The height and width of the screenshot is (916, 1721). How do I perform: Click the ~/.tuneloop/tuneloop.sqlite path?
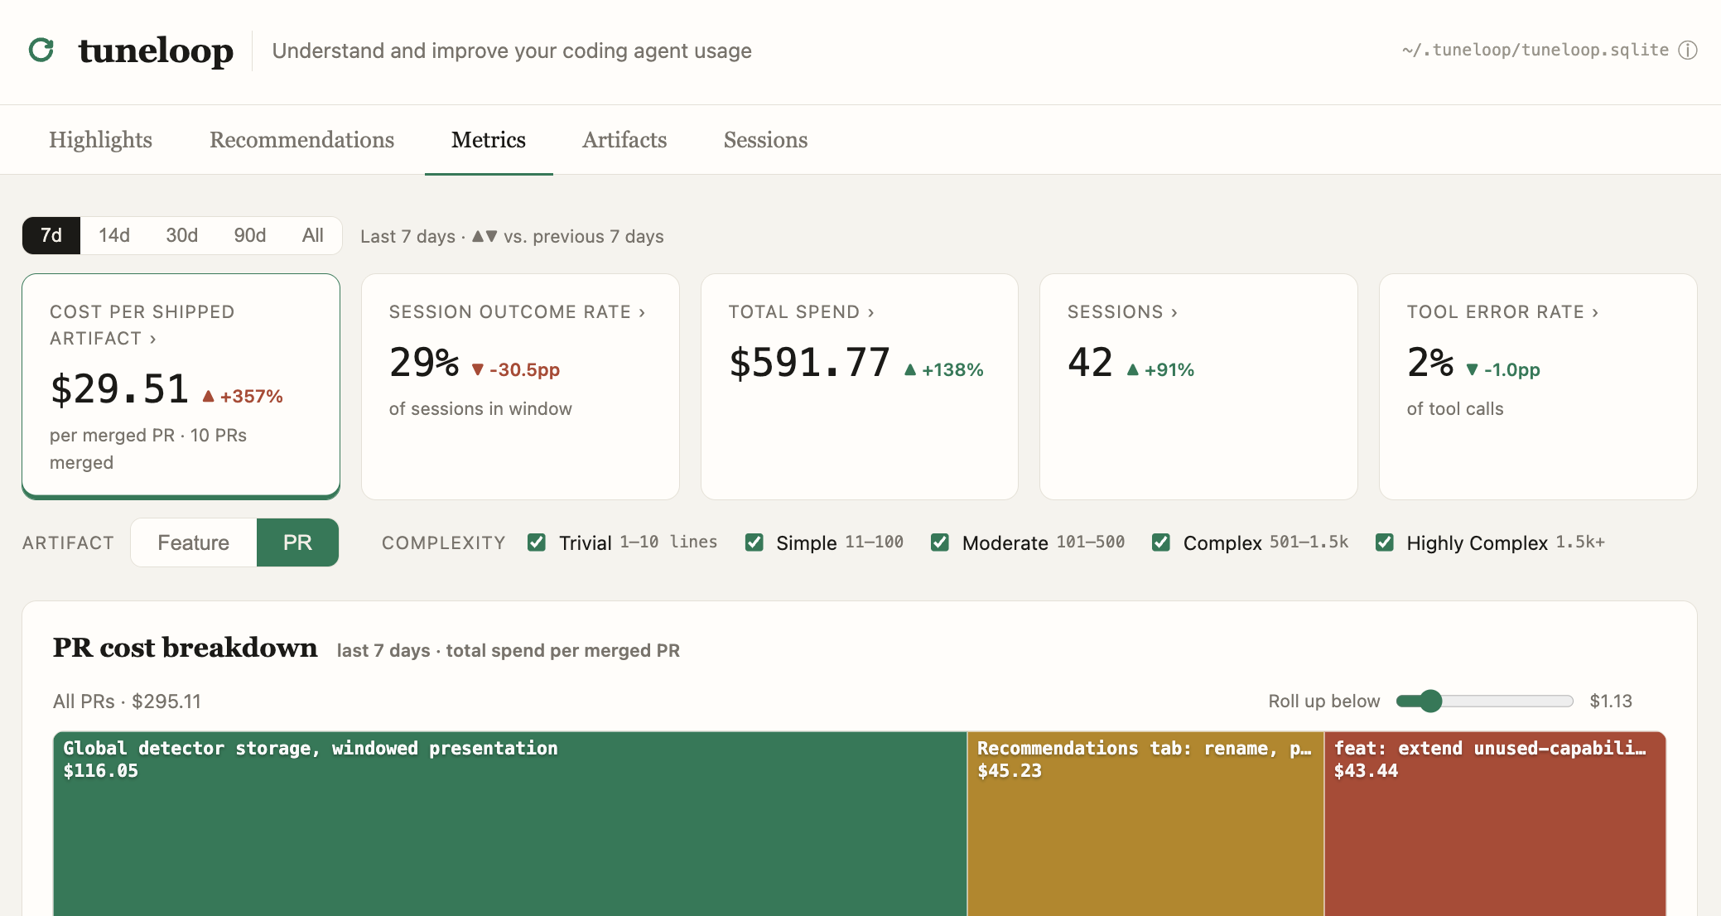[x=1535, y=50]
